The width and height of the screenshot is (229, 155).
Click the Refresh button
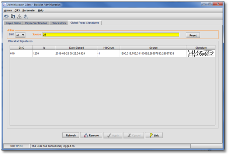click(70, 135)
